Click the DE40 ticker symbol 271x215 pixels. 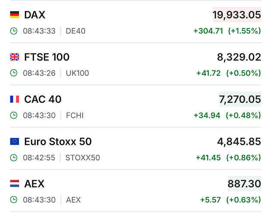[76, 31]
